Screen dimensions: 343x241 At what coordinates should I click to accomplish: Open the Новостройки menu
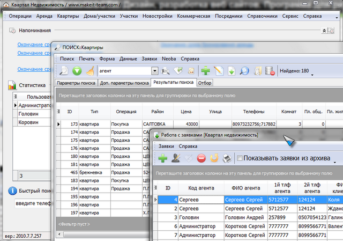pyautogui.click(x=157, y=16)
